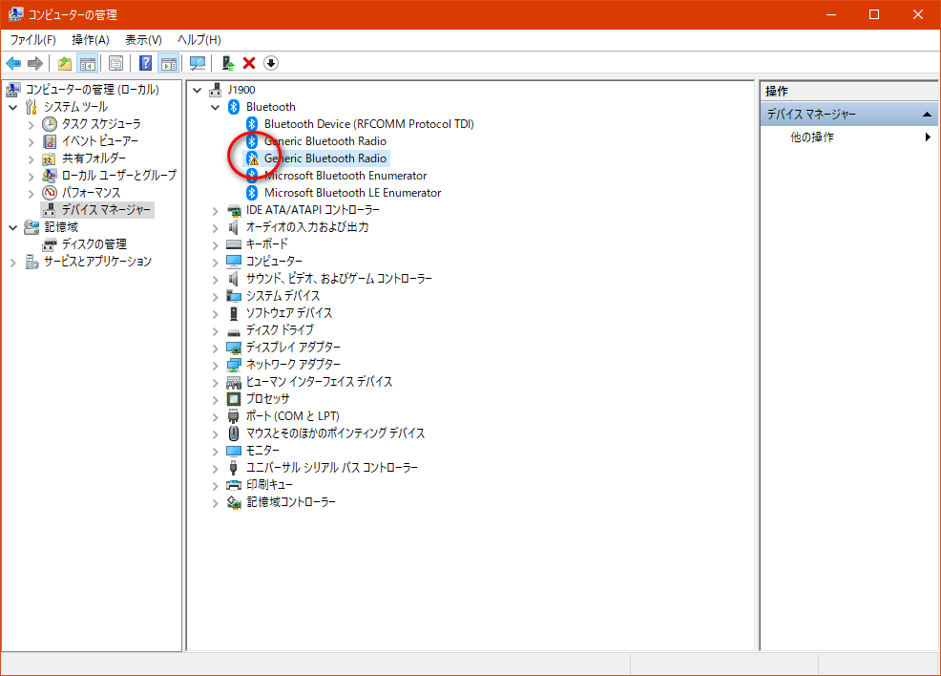Click the blue Back arrow in toolbar

point(13,63)
